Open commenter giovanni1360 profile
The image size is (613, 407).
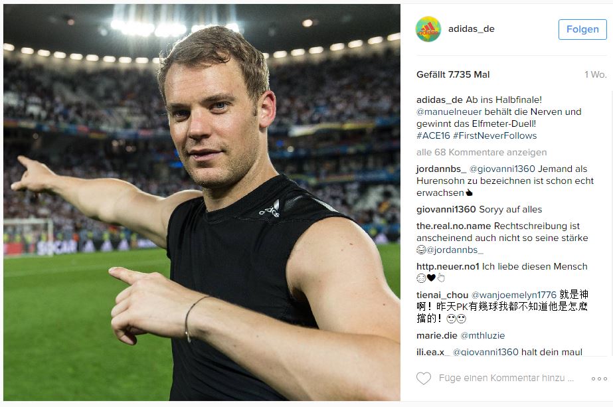coord(446,210)
